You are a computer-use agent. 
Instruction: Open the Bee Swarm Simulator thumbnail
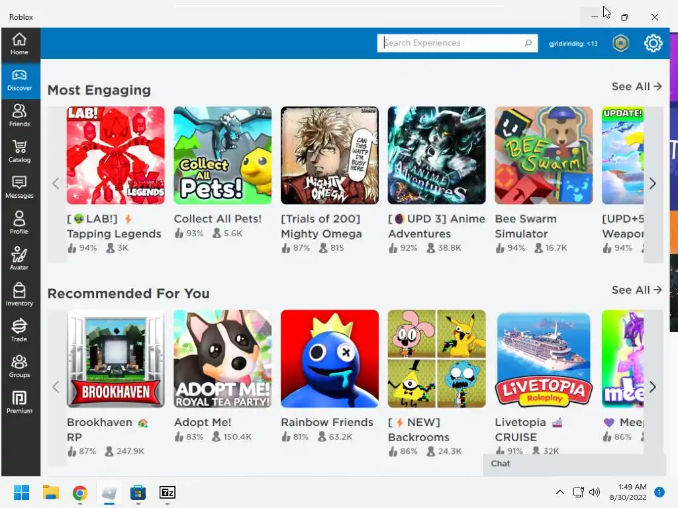[x=544, y=155]
